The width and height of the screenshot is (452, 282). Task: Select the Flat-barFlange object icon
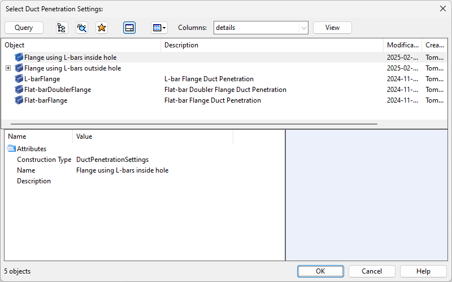click(19, 100)
